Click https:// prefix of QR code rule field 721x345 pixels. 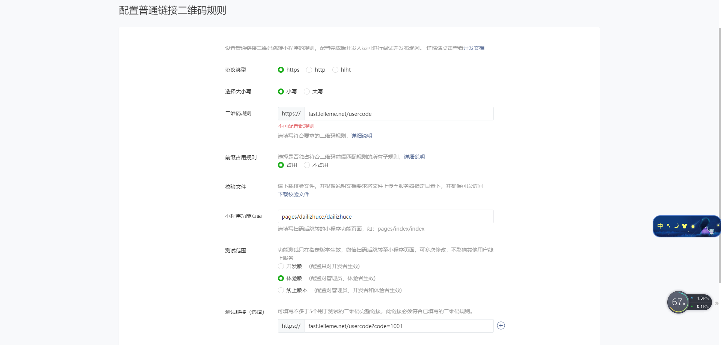pos(291,114)
